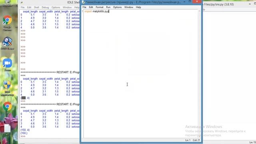Open the File menu in the editor window
The height and width of the screenshot is (144, 256).
(84, 7)
